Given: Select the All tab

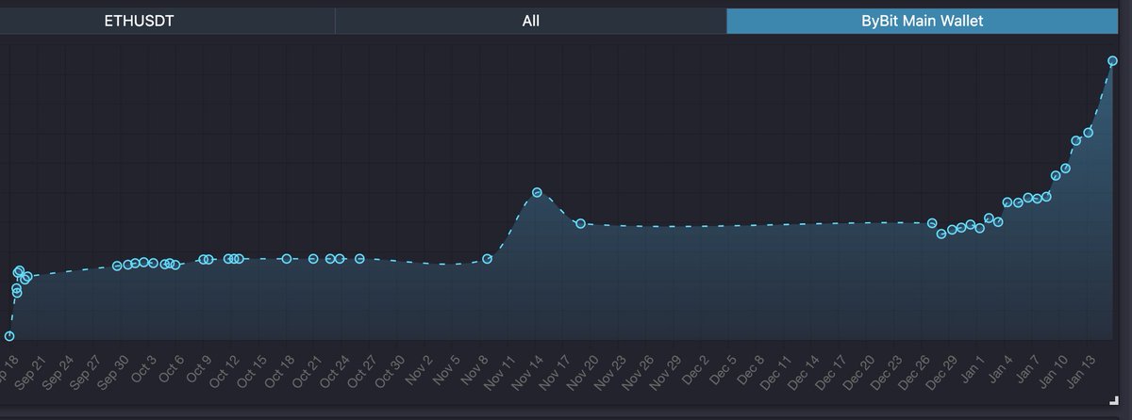Looking at the screenshot, I should click(x=530, y=20).
